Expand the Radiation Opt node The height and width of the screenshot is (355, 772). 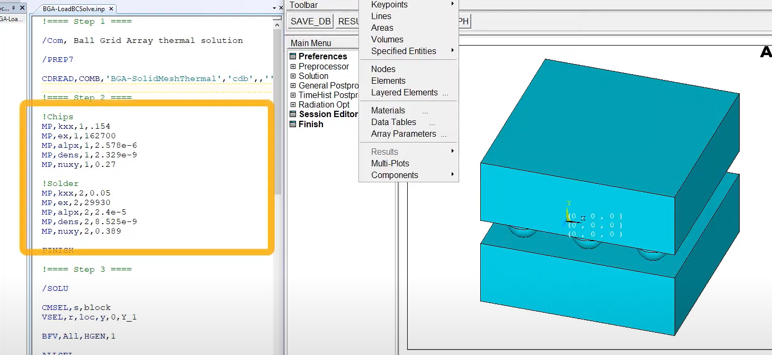coord(293,105)
